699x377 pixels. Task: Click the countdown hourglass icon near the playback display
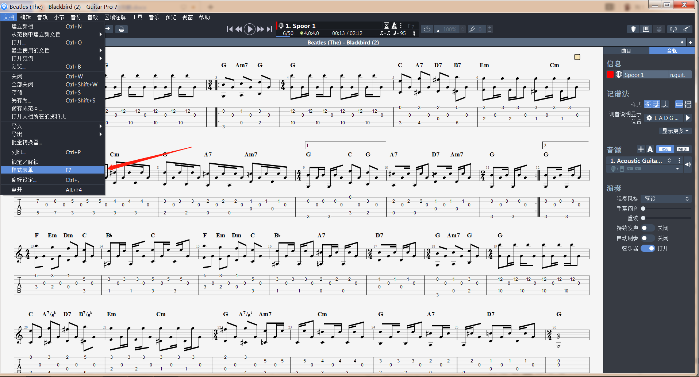[386, 26]
